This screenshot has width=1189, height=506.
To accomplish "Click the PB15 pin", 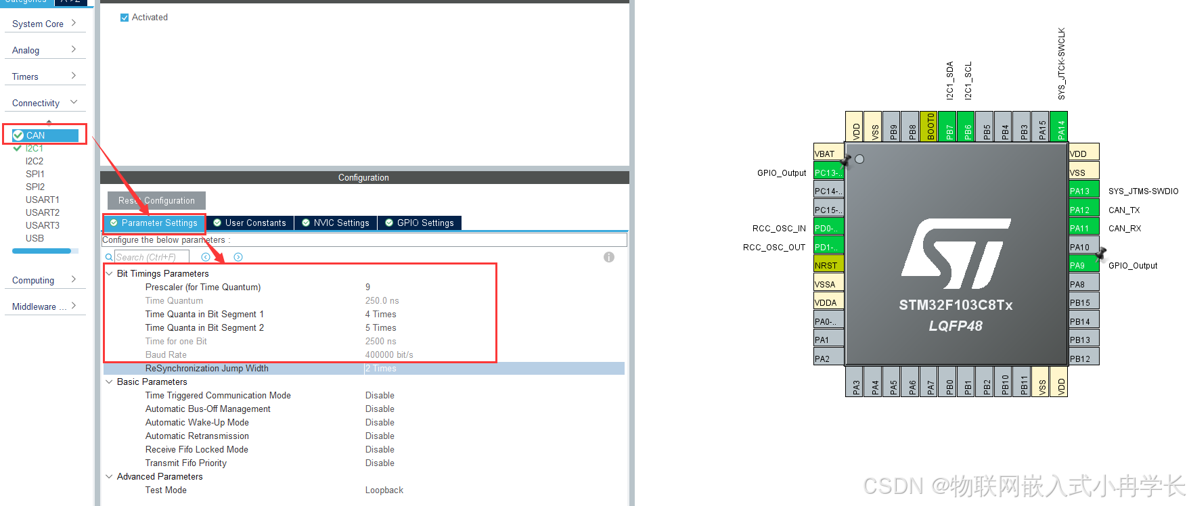I will 1083,302.
